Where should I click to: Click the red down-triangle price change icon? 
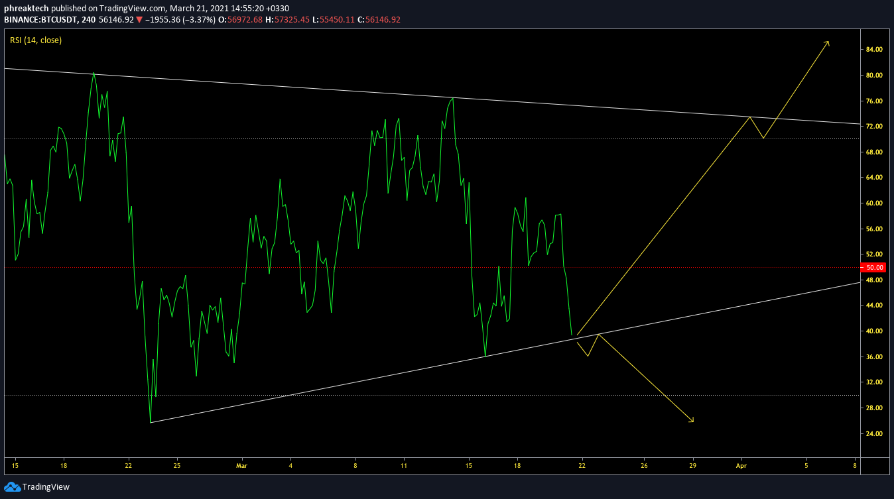139,21
